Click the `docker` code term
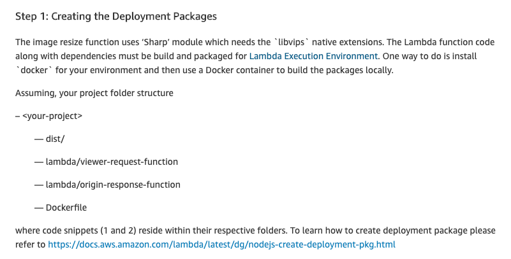 pos(34,70)
